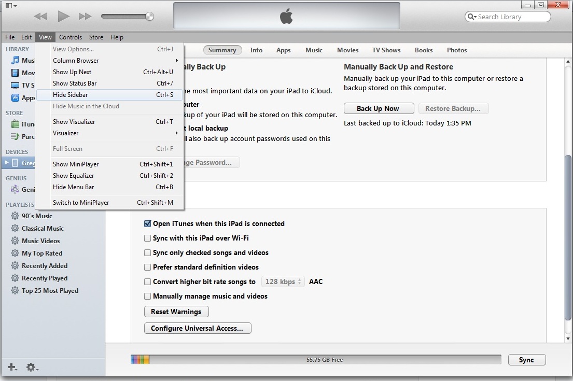Click the Apps icon in sidebar
Screen dimensions: 573x381
tap(15, 97)
